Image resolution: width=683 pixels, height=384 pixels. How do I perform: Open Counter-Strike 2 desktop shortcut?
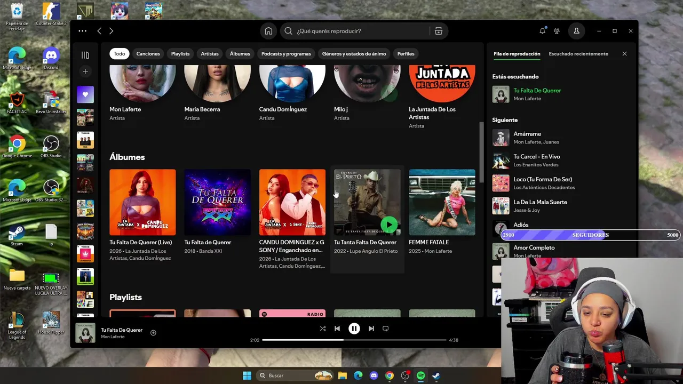coord(51,14)
